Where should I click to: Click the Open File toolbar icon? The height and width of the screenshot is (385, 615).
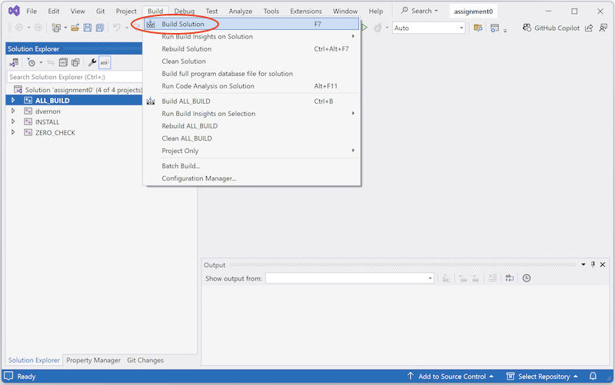[x=75, y=28]
